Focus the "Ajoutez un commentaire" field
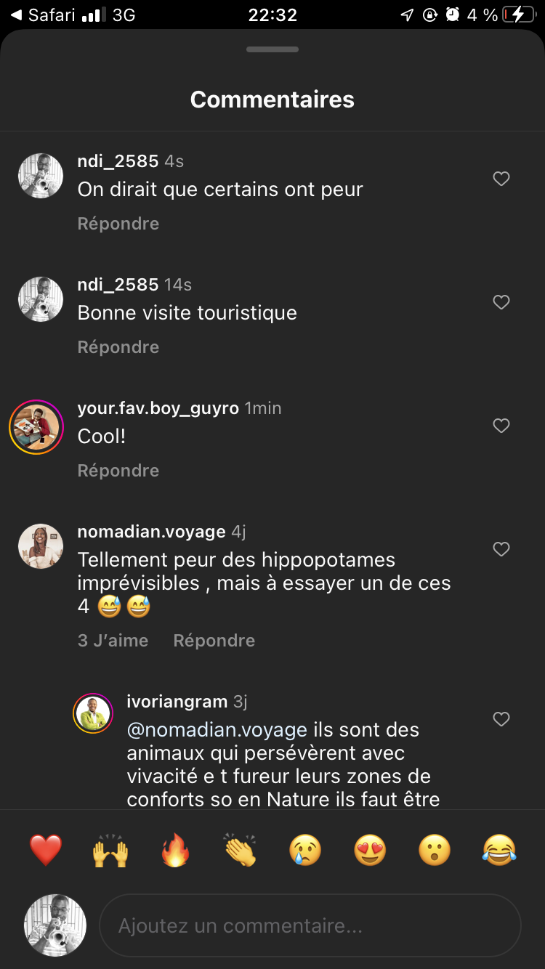Viewport: 545px width, 969px height. click(x=310, y=926)
